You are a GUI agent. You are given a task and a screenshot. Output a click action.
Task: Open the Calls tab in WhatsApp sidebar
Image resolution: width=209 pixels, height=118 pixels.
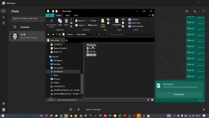tap(4, 17)
